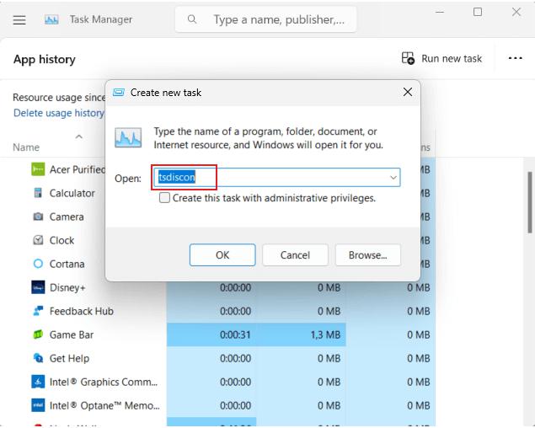535x428 pixels.
Task: Select the Get Help row name
Action: [69, 358]
